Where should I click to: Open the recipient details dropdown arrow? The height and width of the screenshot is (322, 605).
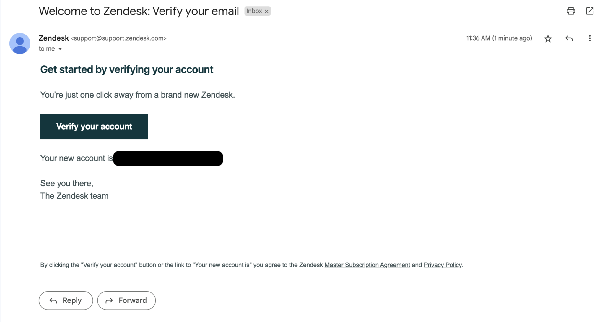click(60, 49)
